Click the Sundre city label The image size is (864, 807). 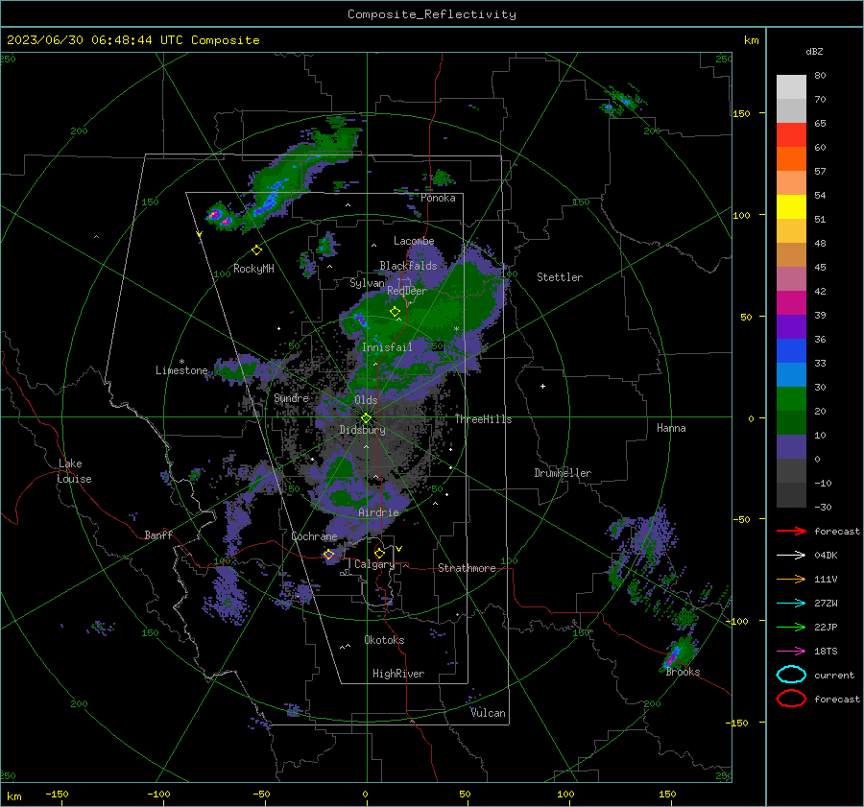pos(291,397)
